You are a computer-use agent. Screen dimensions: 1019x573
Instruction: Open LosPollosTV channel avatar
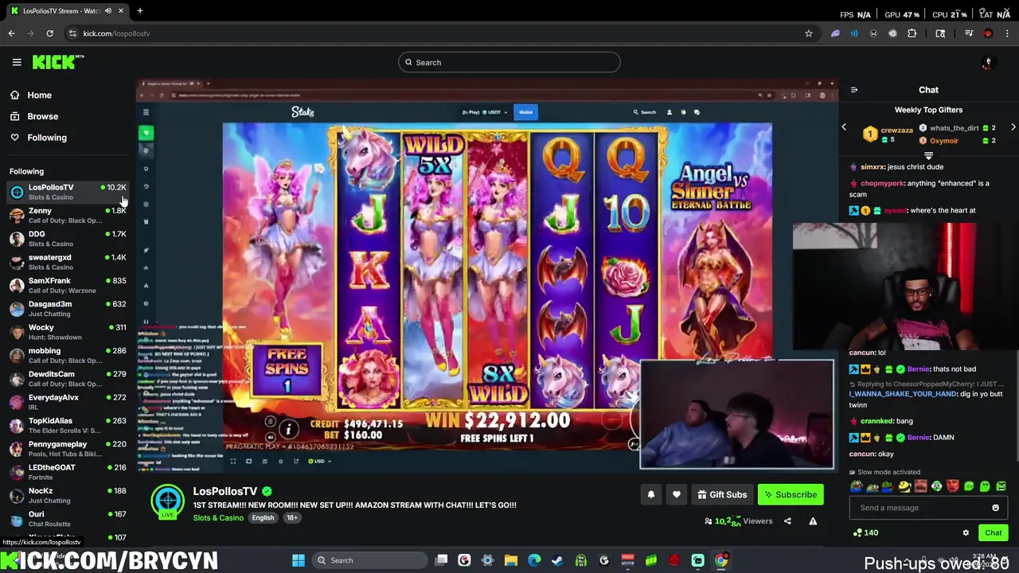(x=168, y=501)
